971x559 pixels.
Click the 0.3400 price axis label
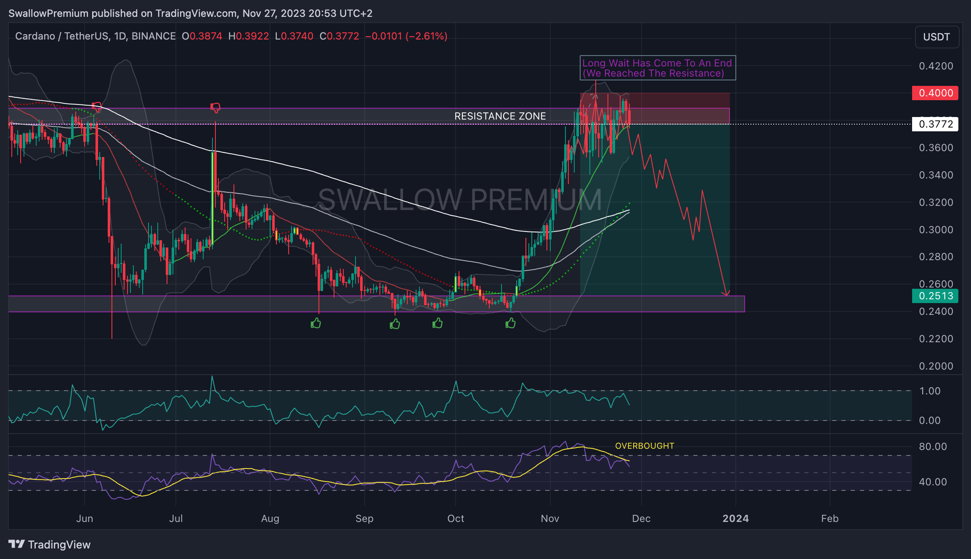click(x=936, y=175)
